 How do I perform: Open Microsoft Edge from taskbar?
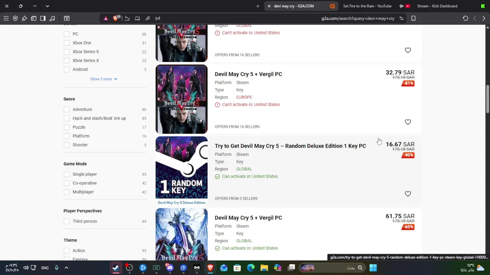pyautogui.click(x=251, y=268)
